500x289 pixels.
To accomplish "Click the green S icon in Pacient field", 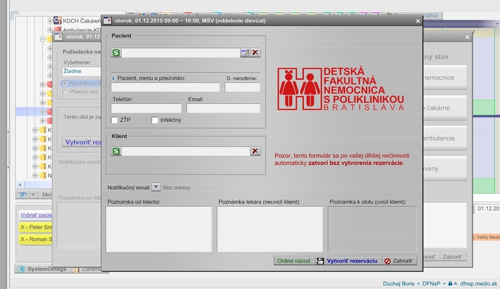I will pos(116,53).
